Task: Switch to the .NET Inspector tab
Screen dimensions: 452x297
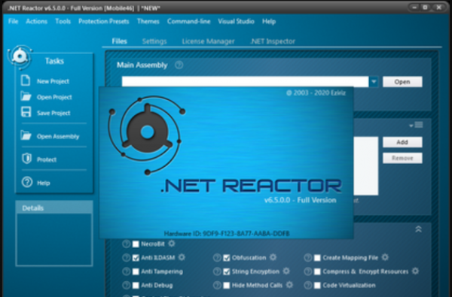Action: pos(273,41)
